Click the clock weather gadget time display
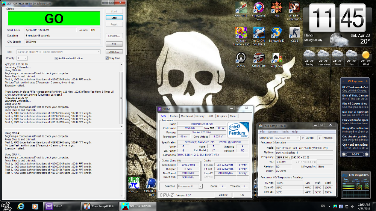Viewport: 376px width, 211px height. 338,18
